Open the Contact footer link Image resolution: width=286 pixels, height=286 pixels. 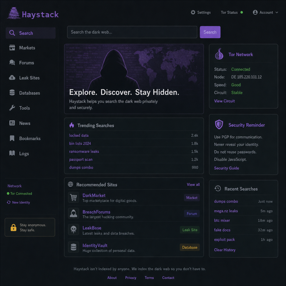point(168,278)
